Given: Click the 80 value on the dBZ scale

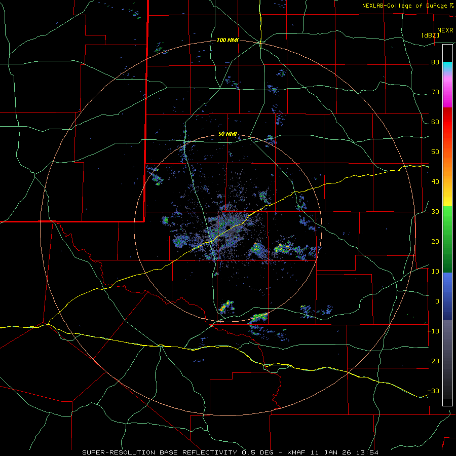Looking at the screenshot, I should pos(435,62).
